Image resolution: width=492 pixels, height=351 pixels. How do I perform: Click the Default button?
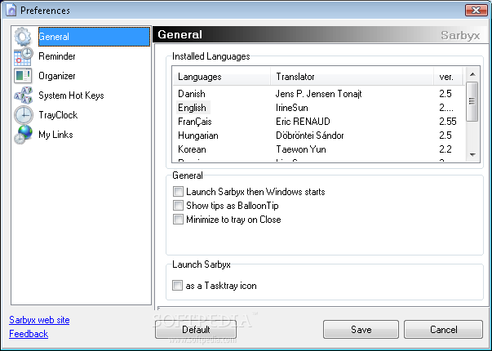pyautogui.click(x=196, y=329)
